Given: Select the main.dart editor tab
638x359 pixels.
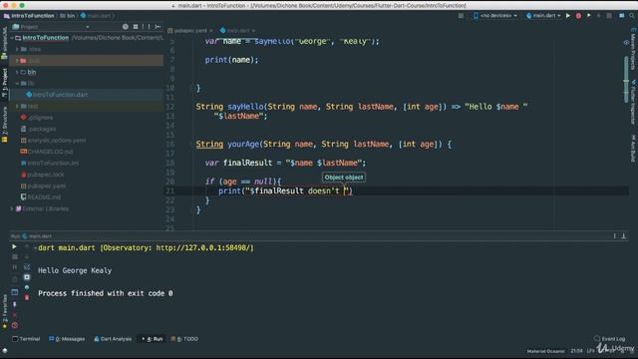Looking at the screenshot, I should point(237,31).
